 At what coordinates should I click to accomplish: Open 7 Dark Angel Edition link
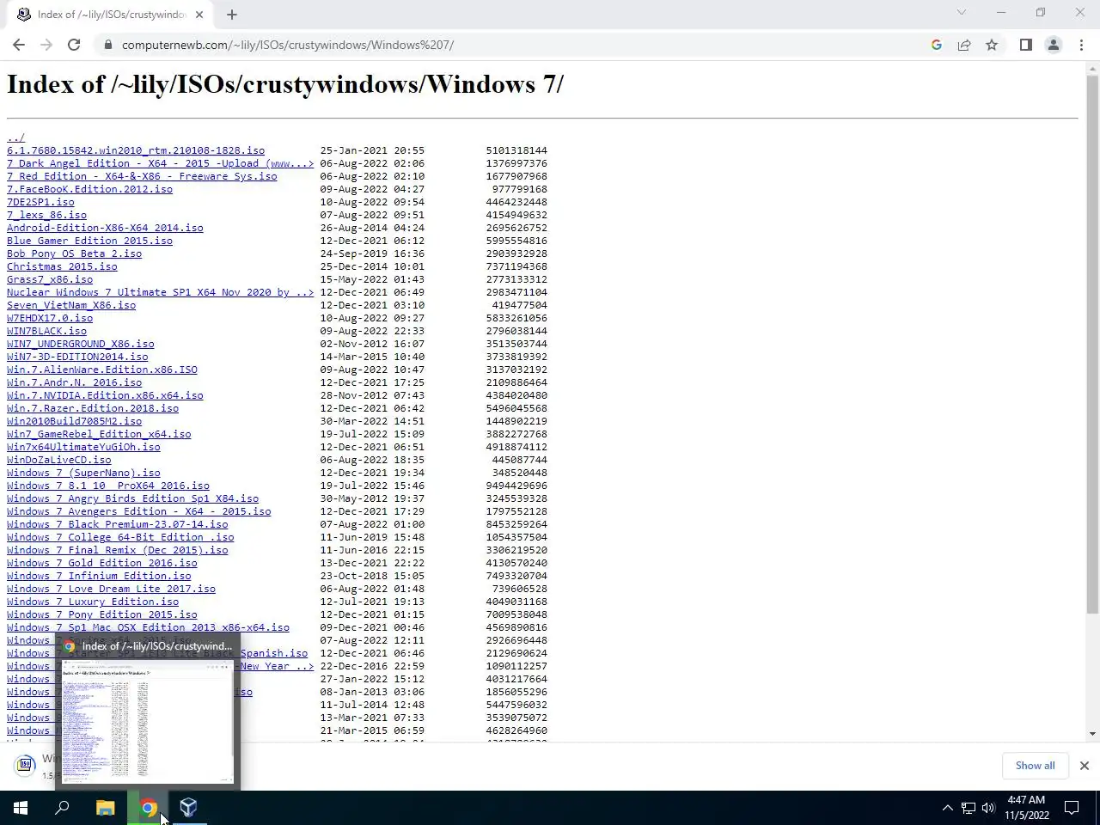point(160,163)
